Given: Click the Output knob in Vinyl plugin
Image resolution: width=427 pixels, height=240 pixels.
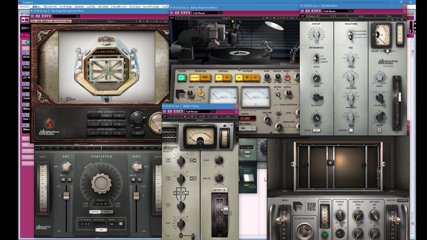Looking at the screenshot, I should click(288, 94).
